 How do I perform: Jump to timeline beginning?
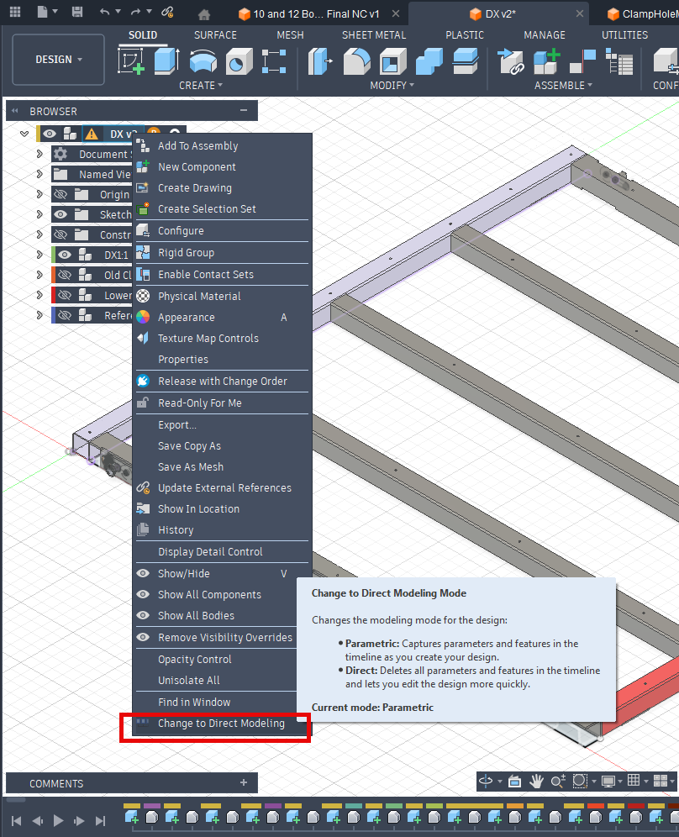pyautogui.click(x=17, y=820)
